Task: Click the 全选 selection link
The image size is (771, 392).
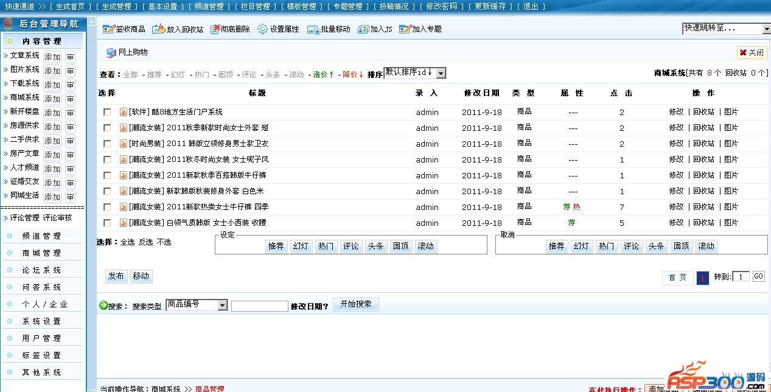Action: (x=127, y=242)
